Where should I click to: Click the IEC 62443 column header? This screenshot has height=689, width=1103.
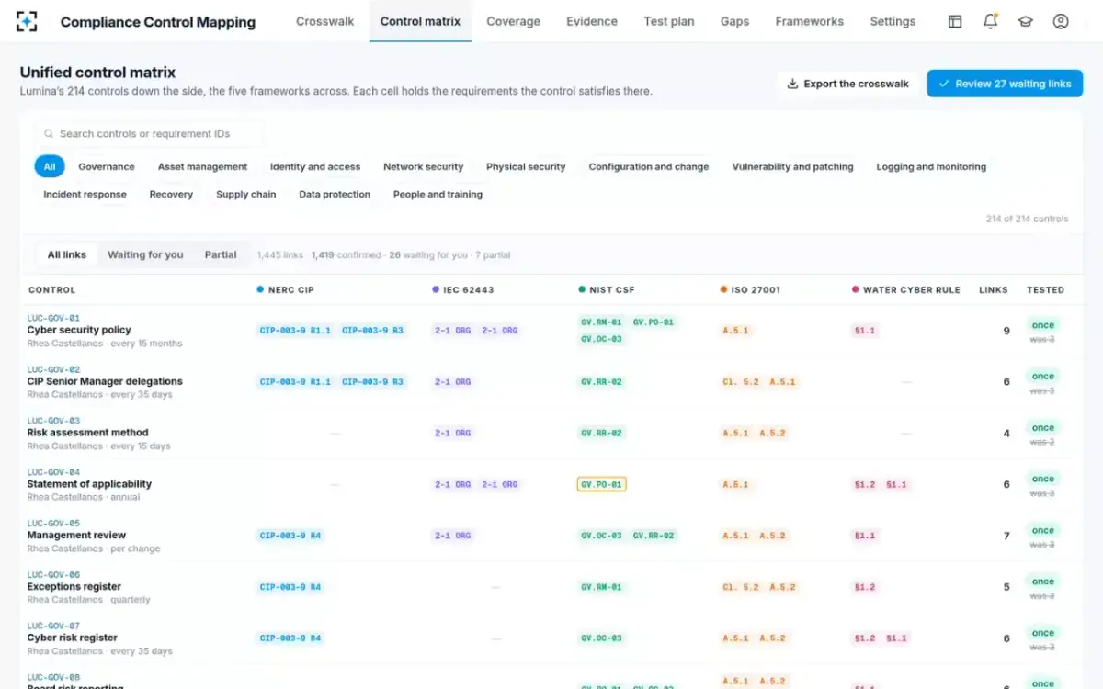(463, 290)
